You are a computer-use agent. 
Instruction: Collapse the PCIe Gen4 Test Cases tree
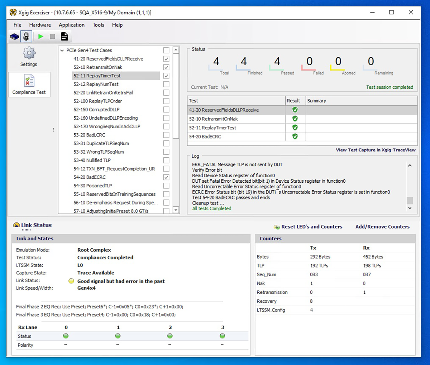(62, 51)
